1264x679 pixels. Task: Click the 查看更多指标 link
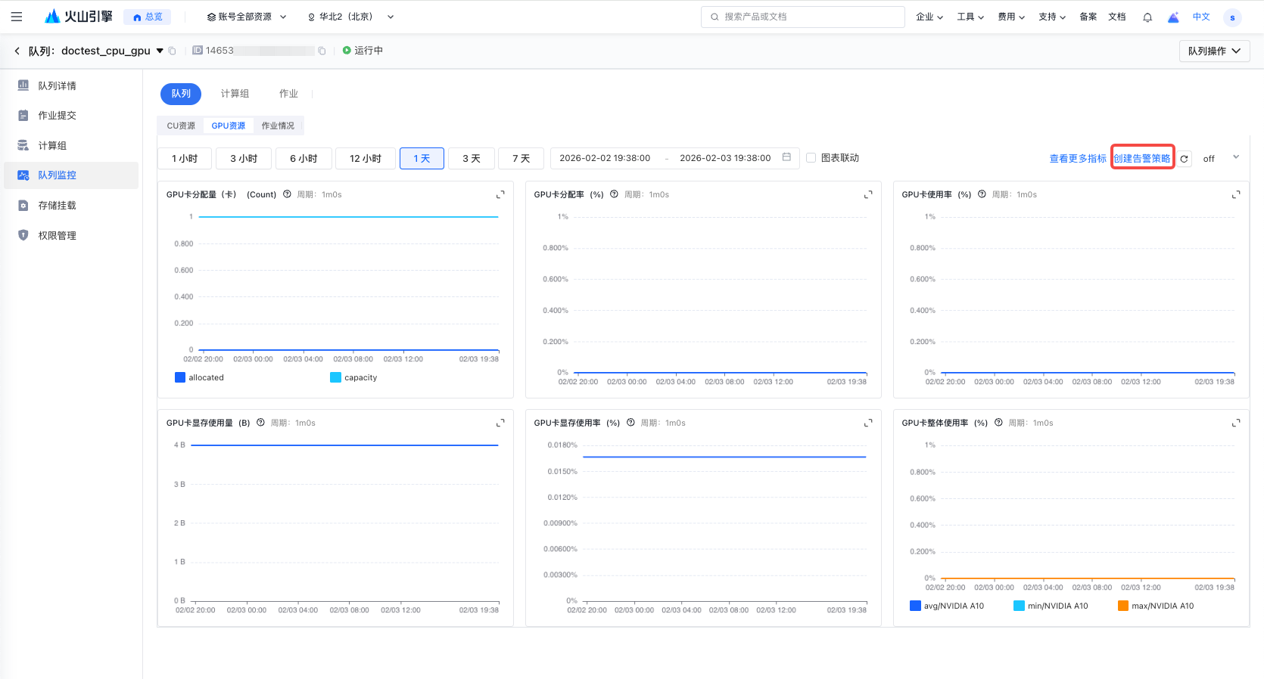pos(1077,159)
